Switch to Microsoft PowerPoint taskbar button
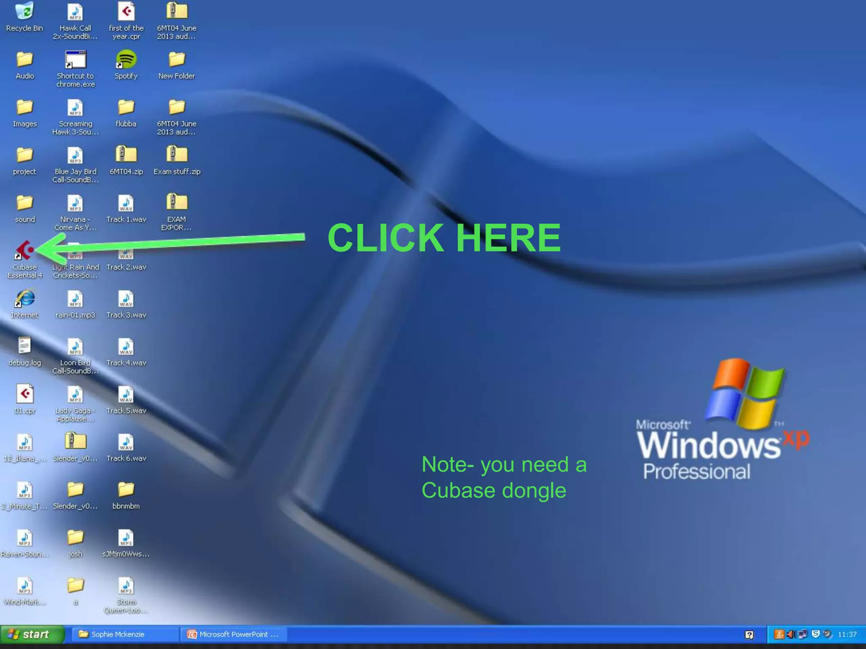 (234, 634)
